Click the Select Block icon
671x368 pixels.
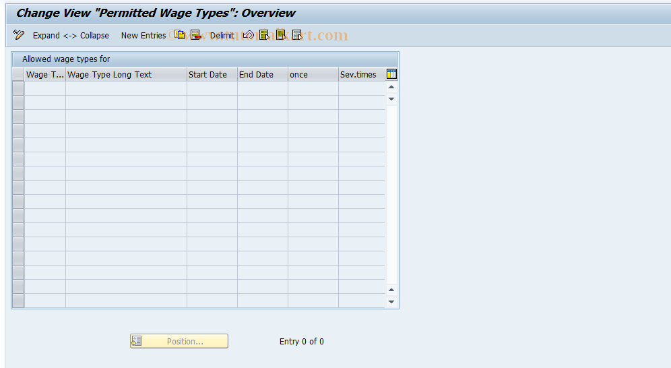click(x=281, y=35)
